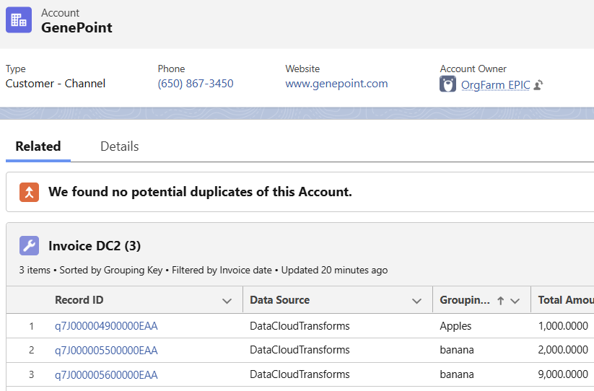
Task: Open record q7J000004900000EAA
Action: click(106, 326)
